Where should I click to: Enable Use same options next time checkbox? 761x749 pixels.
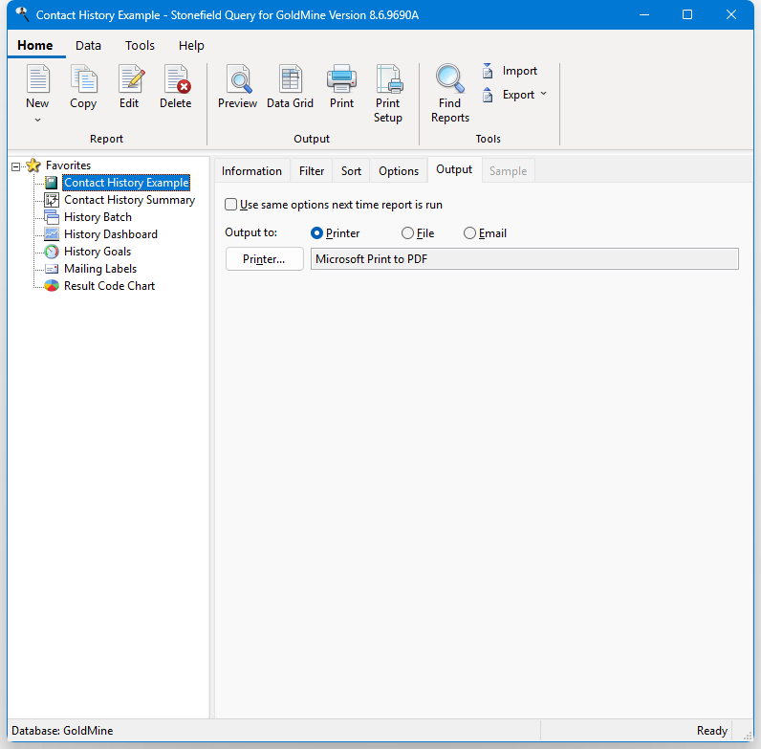(x=231, y=205)
